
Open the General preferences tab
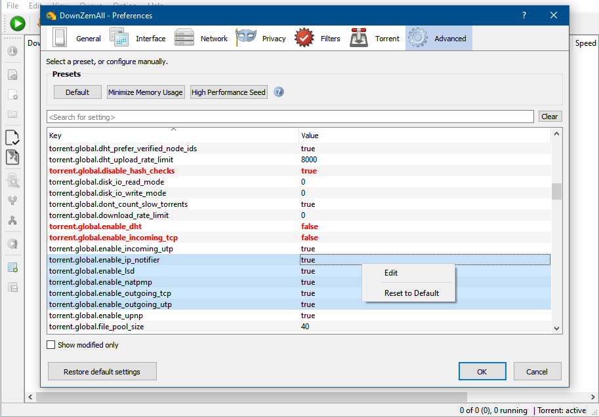coord(76,38)
